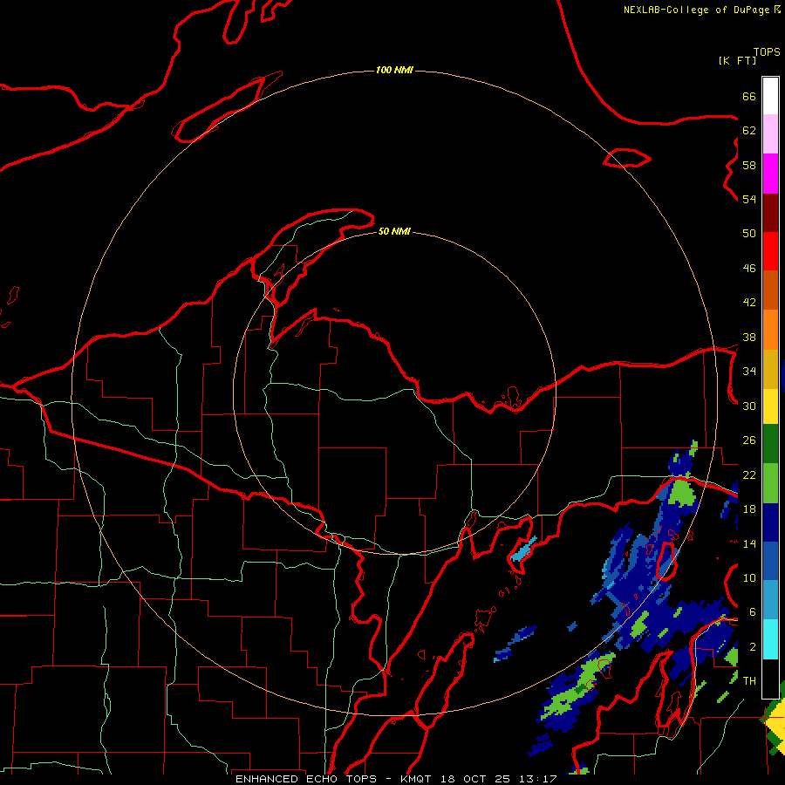Click the legend value "46"
Image resolution: width=785 pixels, height=785 pixels.
749,269
